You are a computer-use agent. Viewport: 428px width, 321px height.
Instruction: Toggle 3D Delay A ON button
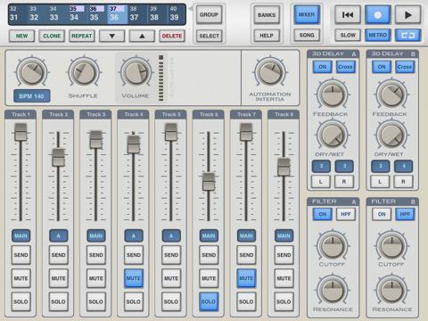pos(322,67)
